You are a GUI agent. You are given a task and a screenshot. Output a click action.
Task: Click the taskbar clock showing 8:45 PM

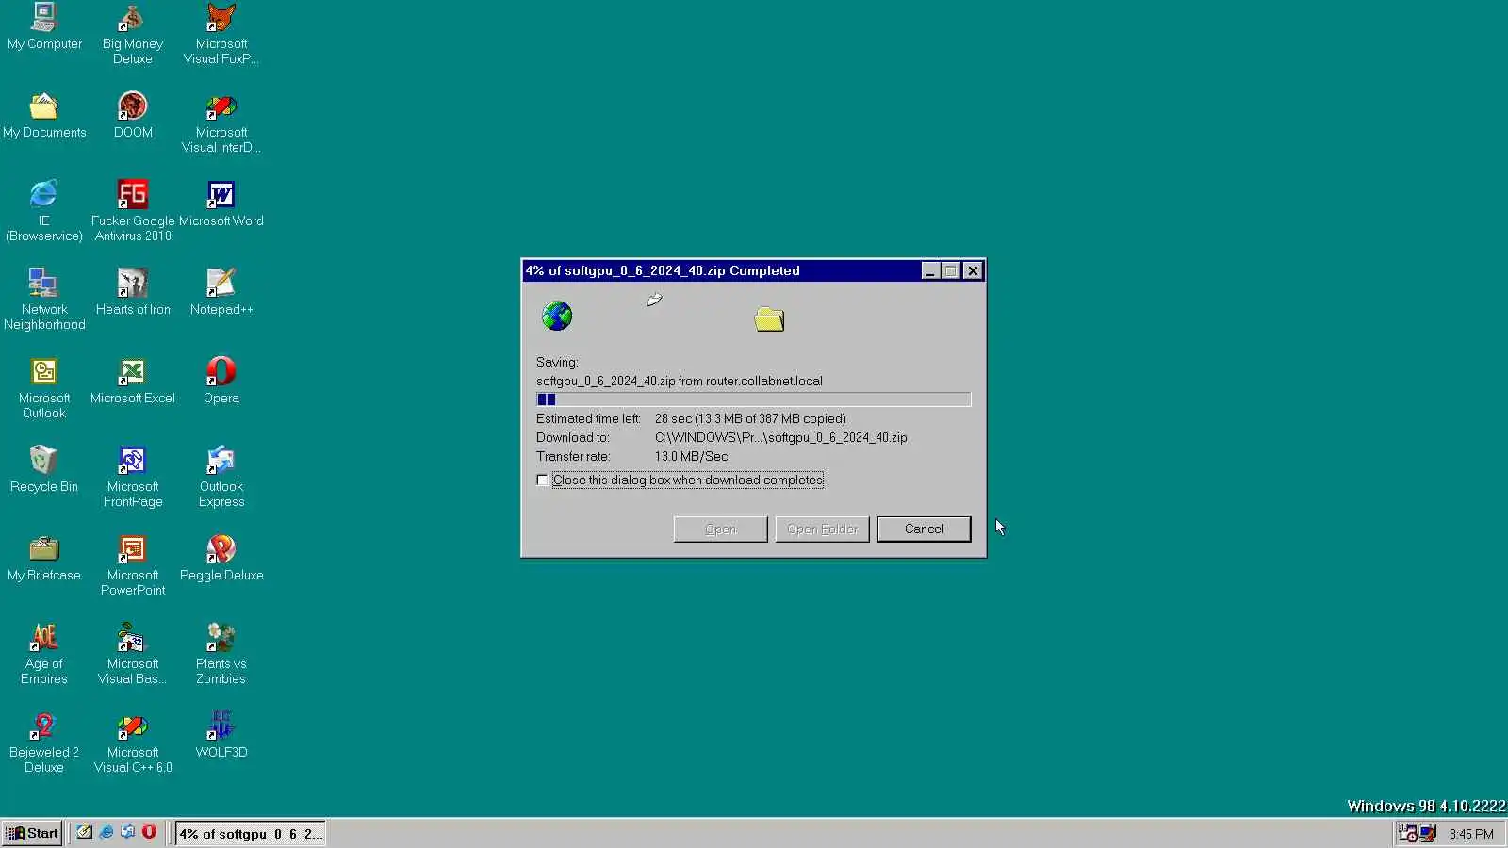[1471, 834]
